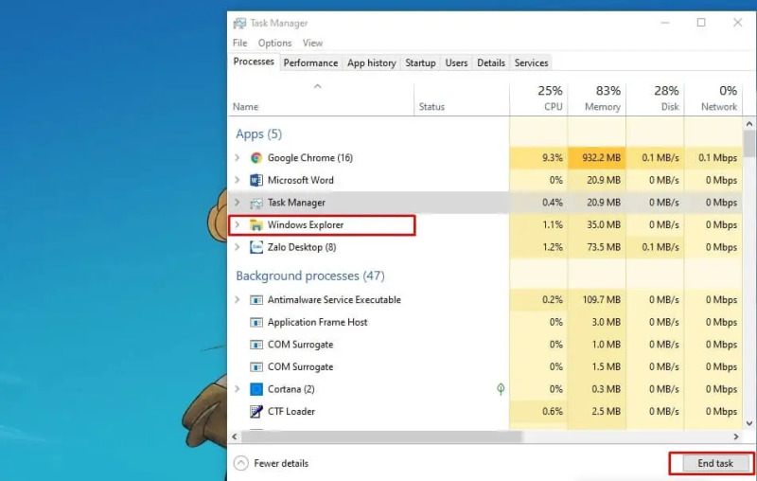757x481 pixels.
Task: Click the Application Frame Host icon
Action: point(255,322)
